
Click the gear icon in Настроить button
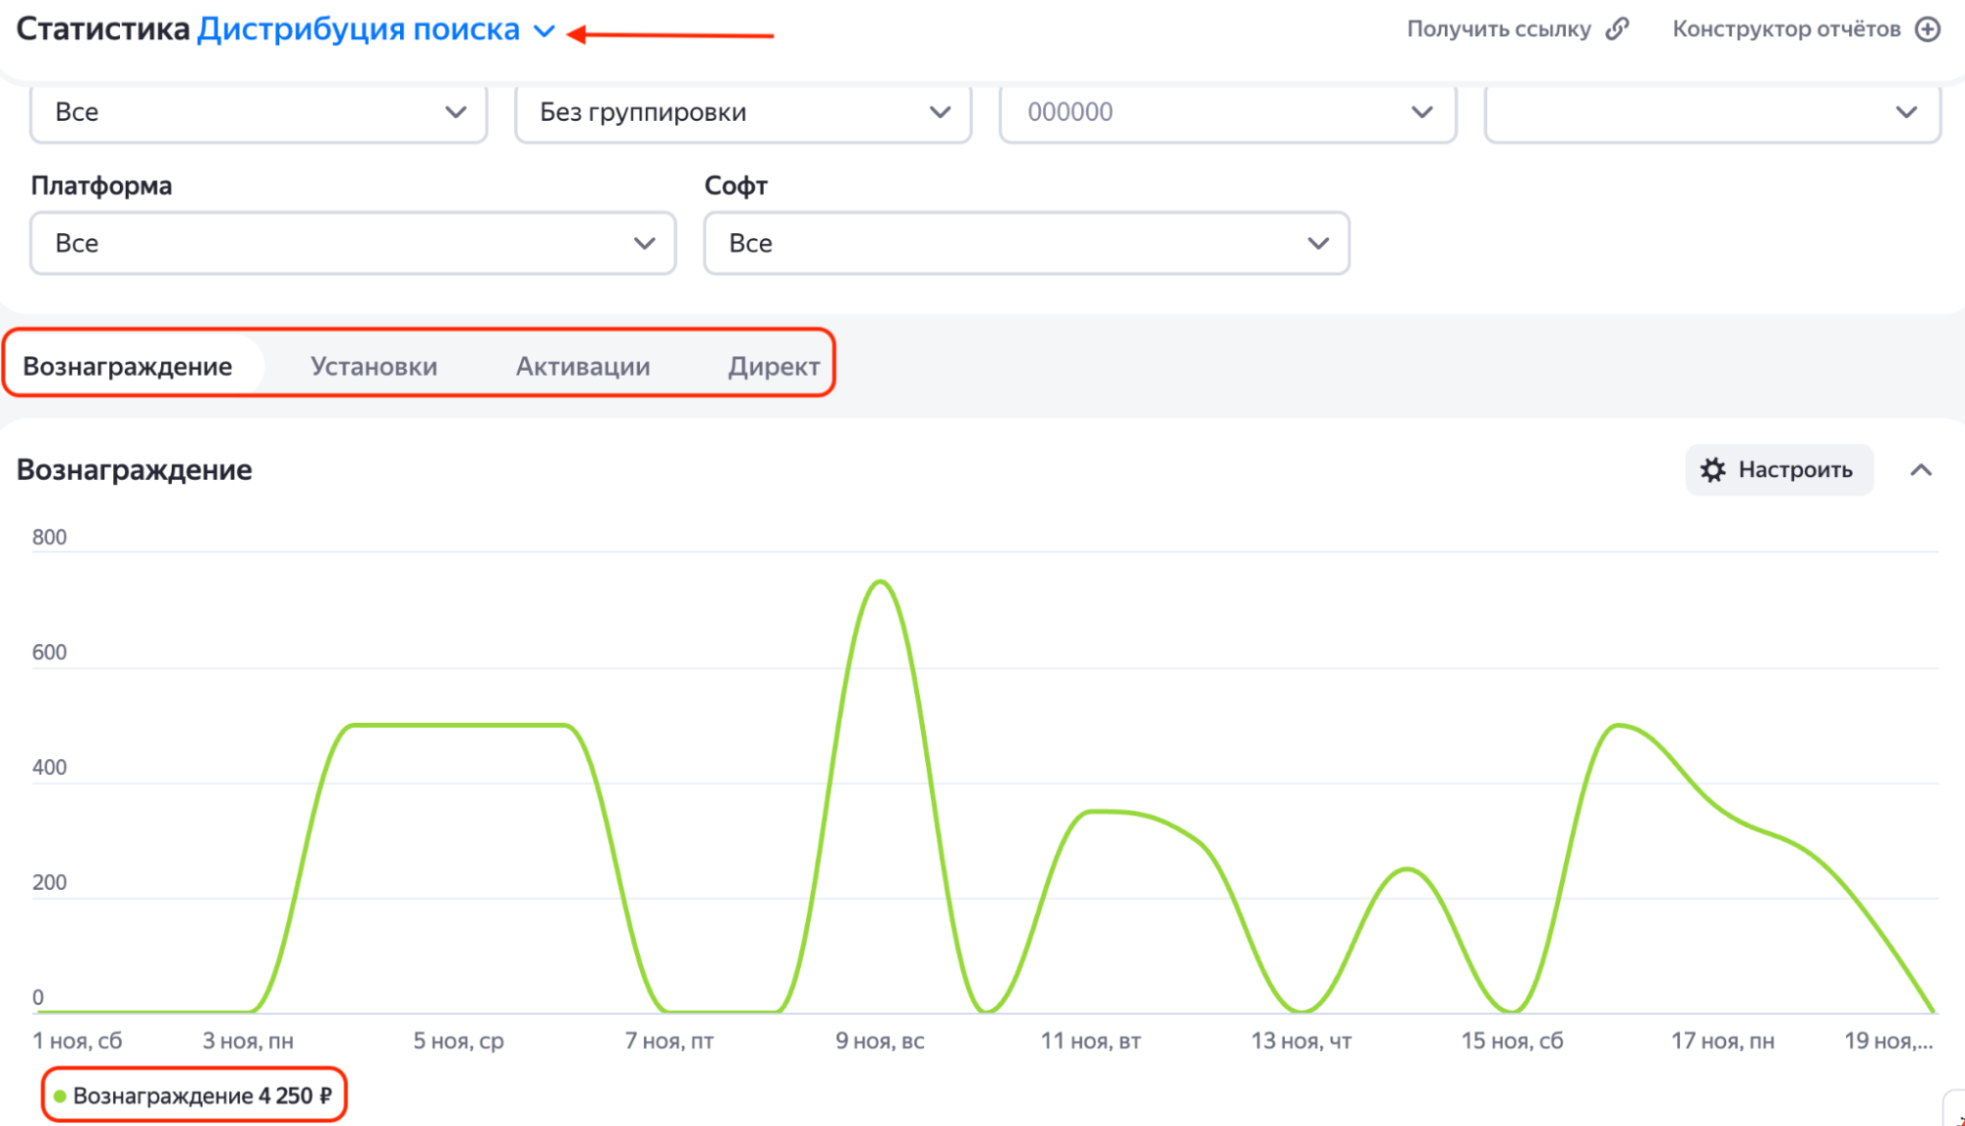coord(1712,470)
